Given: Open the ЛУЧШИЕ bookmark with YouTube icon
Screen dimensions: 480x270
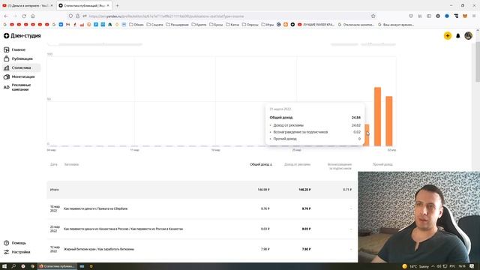Looking at the screenshot, I should 316,25.
